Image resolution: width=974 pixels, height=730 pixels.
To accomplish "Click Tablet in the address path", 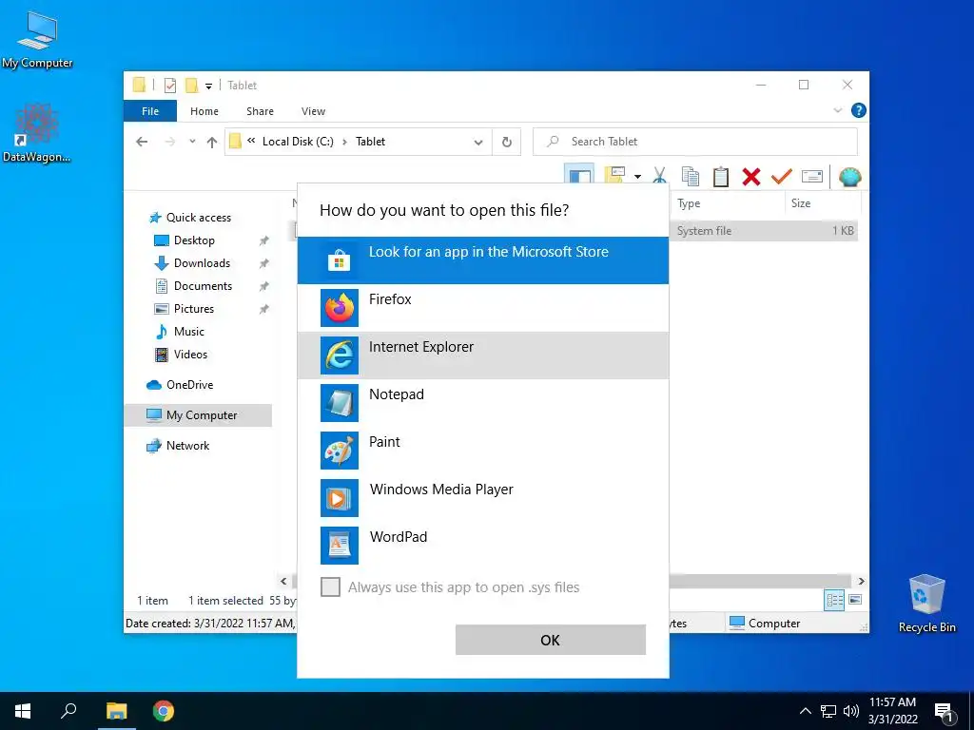I will coord(370,142).
